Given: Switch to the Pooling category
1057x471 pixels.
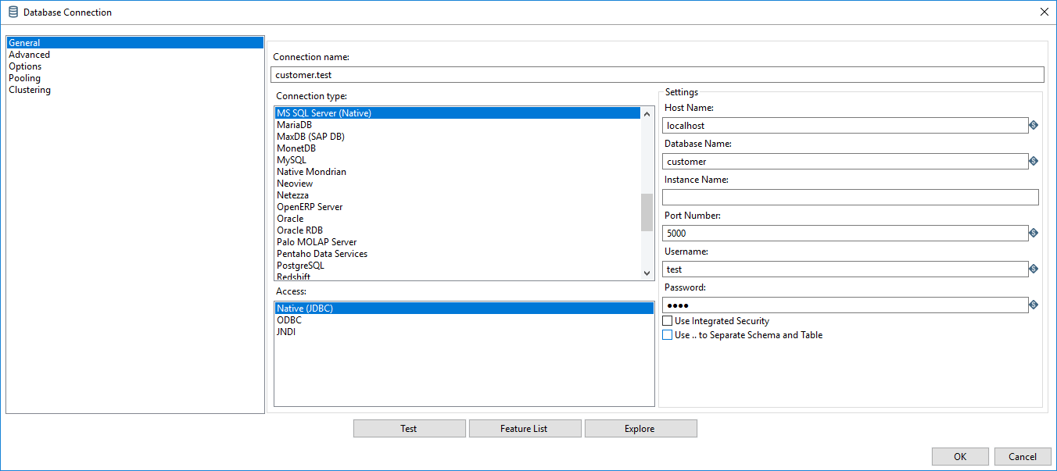Looking at the screenshot, I should pos(24,78).
